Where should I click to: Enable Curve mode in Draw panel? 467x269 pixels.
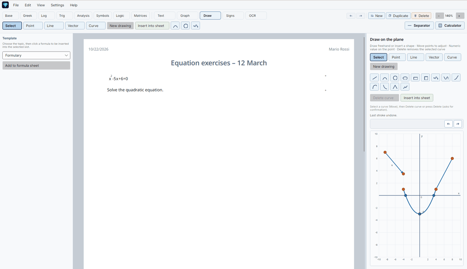click(452, 57)
